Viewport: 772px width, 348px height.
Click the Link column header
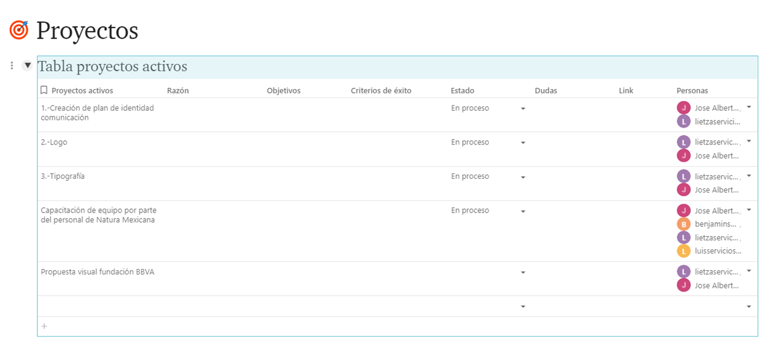(626, 90)
